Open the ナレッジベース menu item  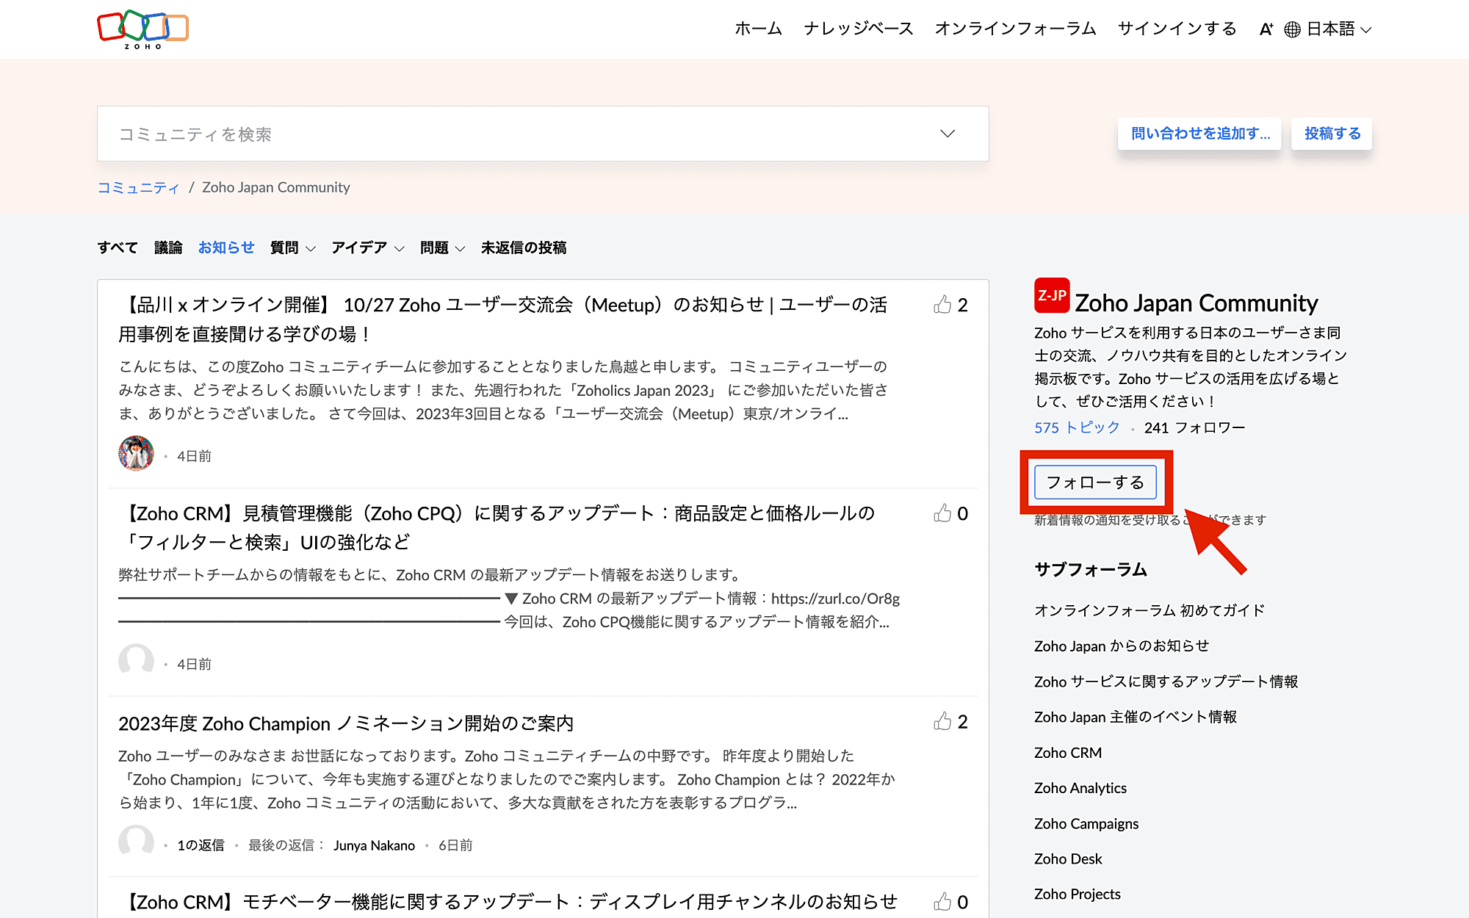pyautogui.click(x=858, y=29)
